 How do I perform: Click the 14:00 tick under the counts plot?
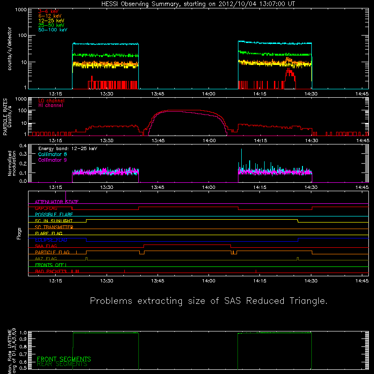pyautogui.click(x=209, y=94)
